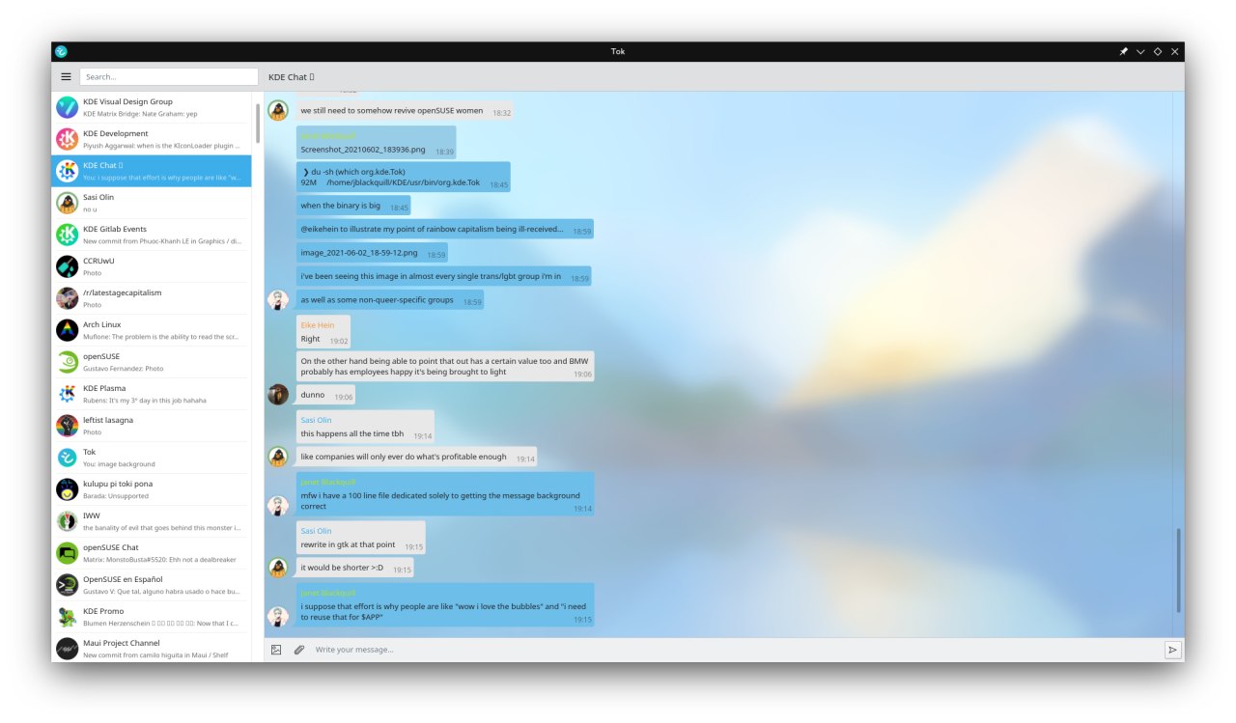Open Maui Project Channel chat
This screenshot has height=723, width=1236.
tap(151, 648)
